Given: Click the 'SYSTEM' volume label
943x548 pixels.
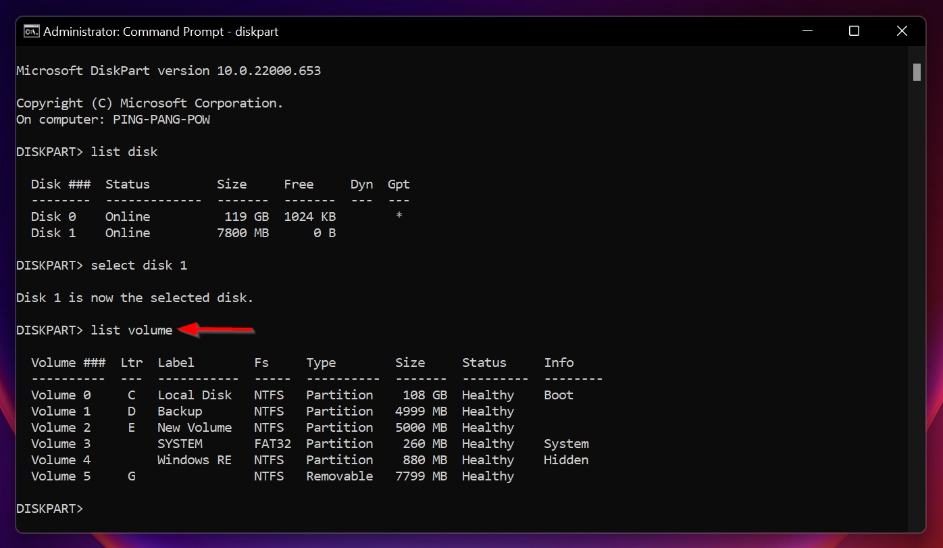Looking at the screenshot, I should coord(180,444).
